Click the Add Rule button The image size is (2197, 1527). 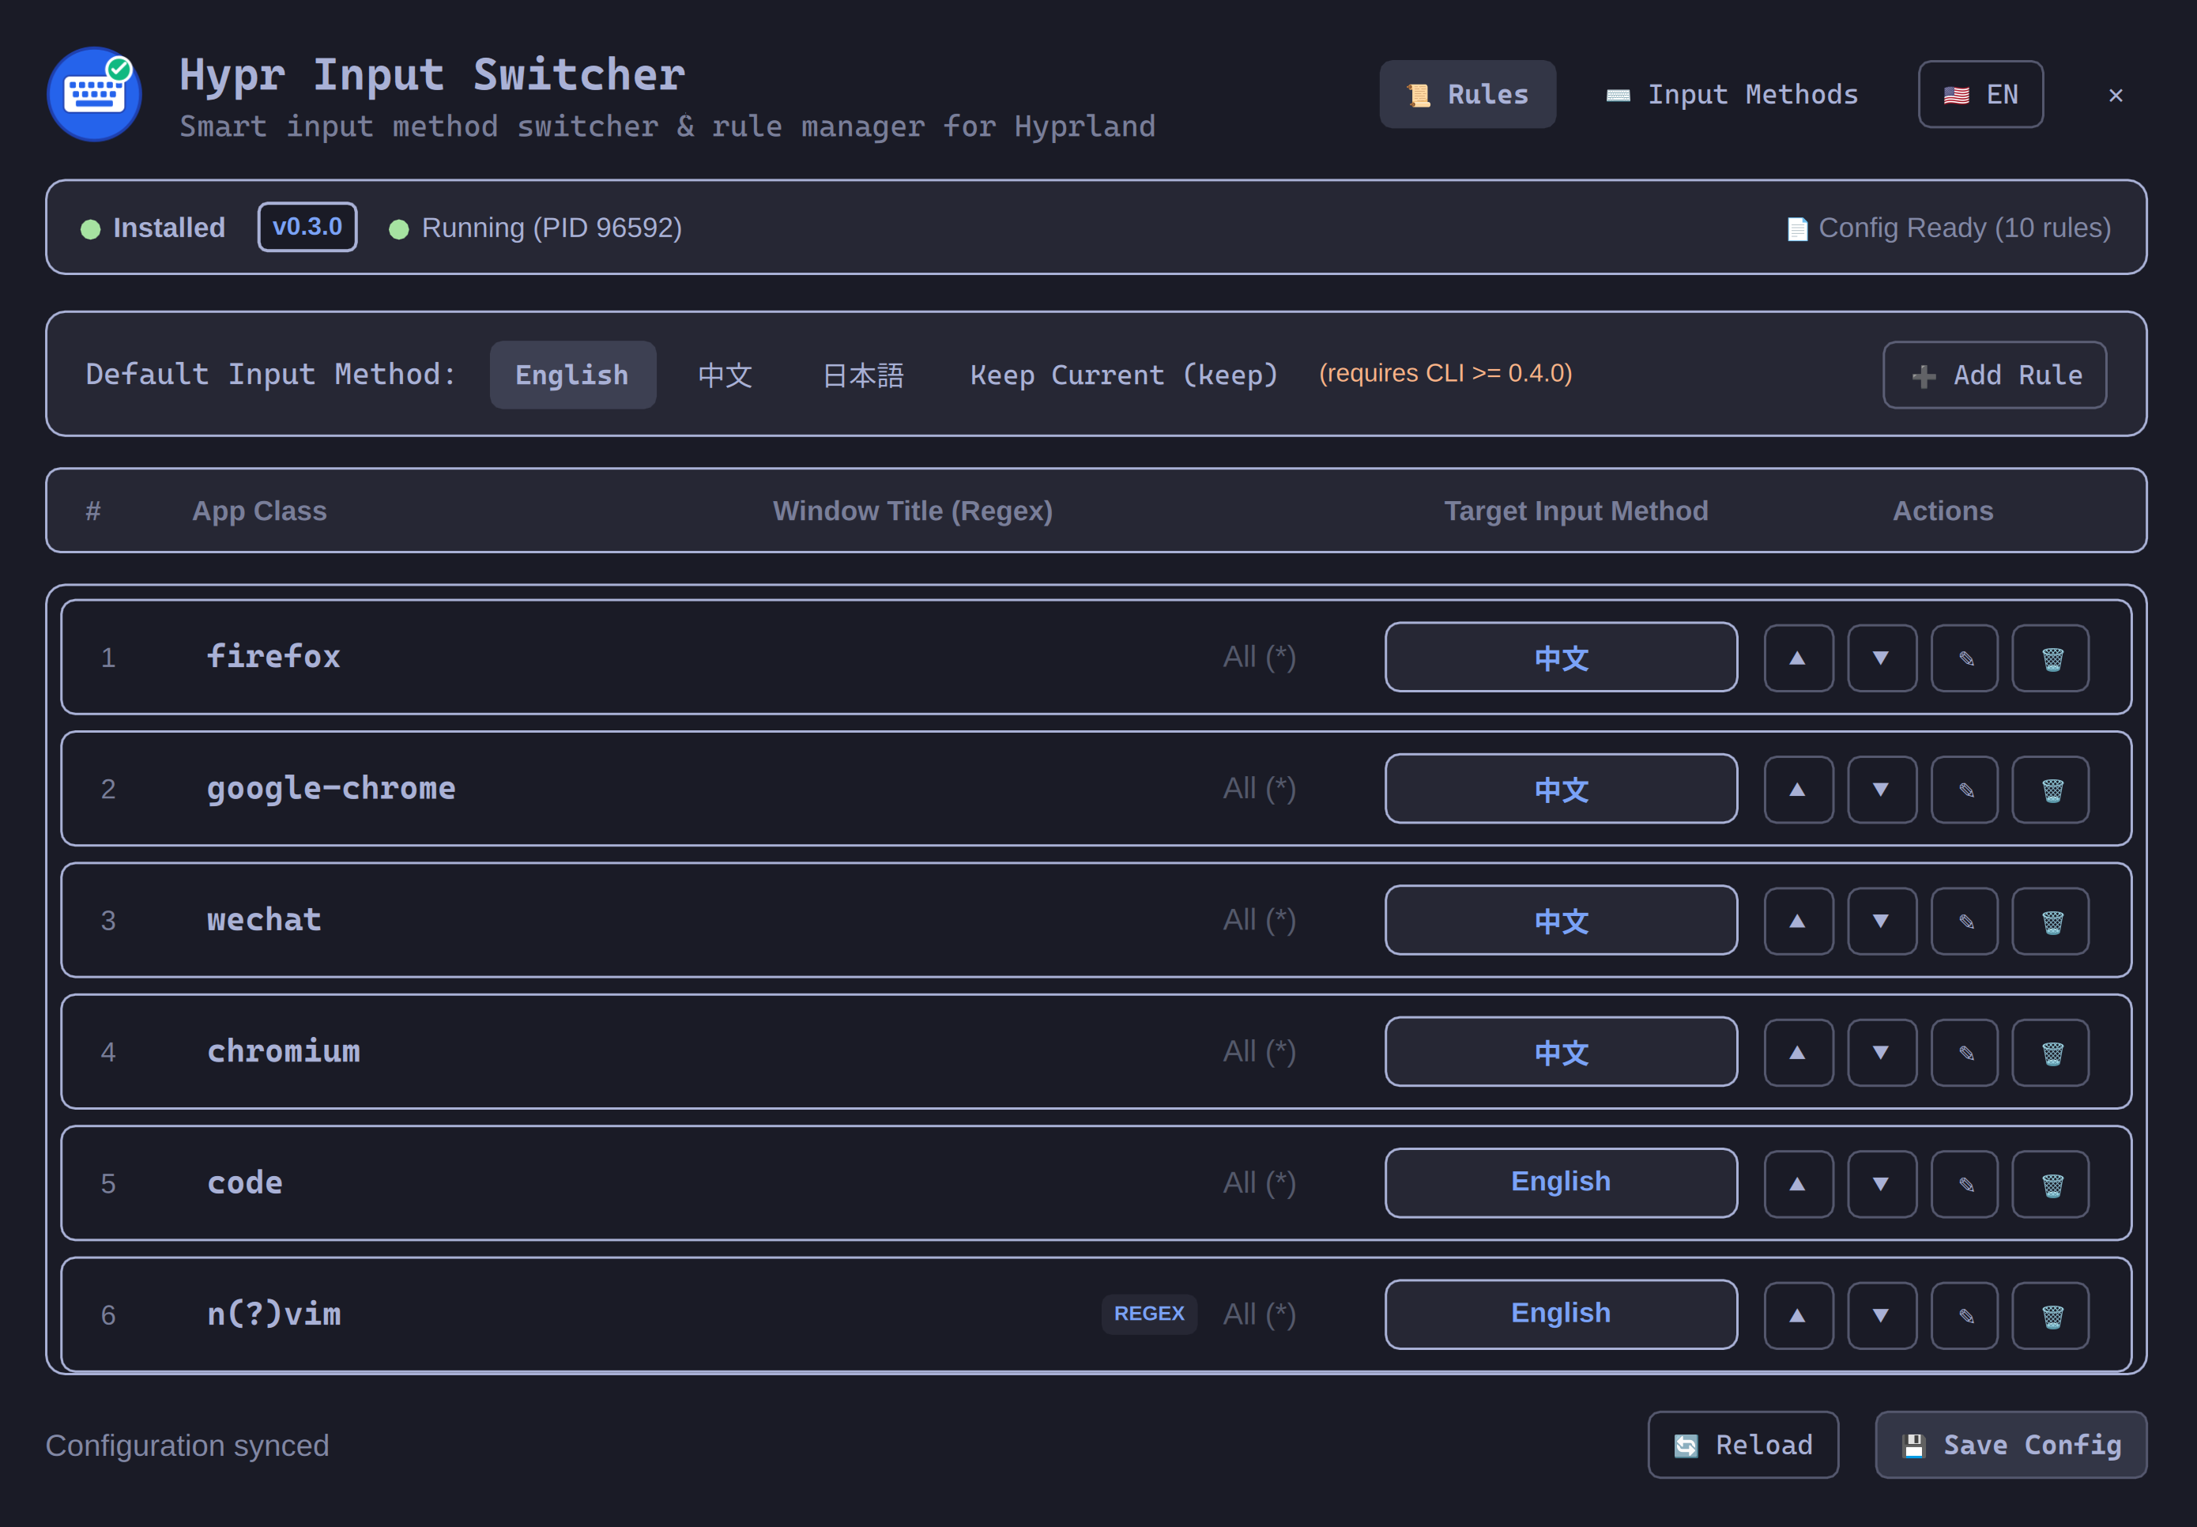[x=1995, y=375]
